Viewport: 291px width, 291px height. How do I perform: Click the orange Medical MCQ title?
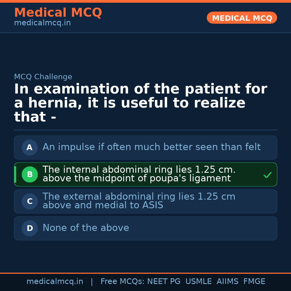point(58,13)
